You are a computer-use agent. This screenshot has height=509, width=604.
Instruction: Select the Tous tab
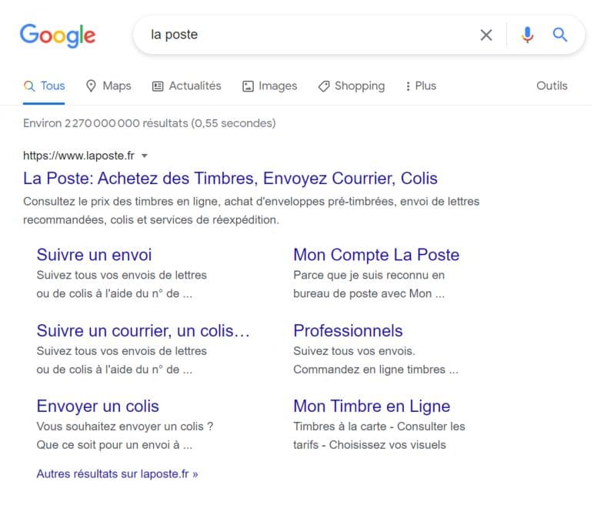coord(44,85)
